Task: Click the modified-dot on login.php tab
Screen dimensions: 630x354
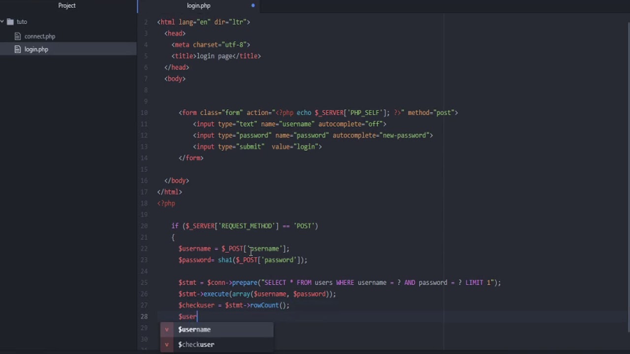Action: 253,5
